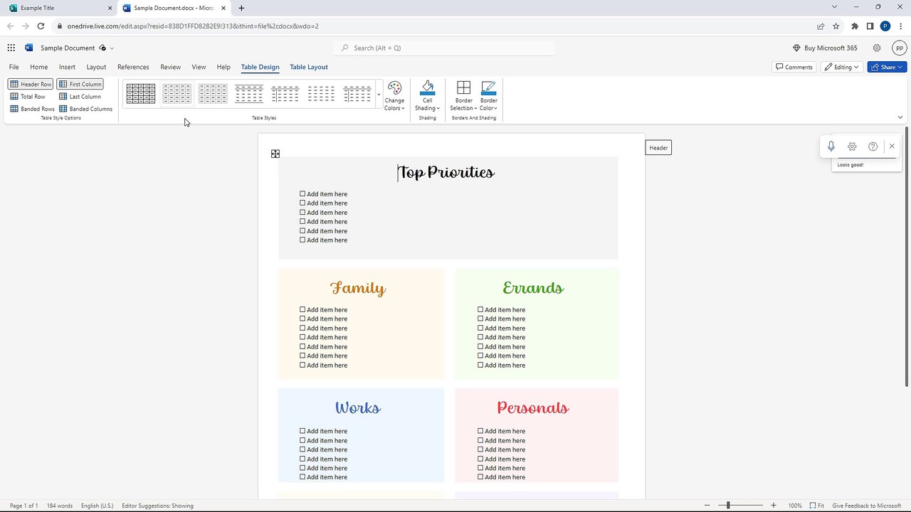Viewport: 911px width, 512px height.
Task: Expand the table styles gallery
Action: pos(379,94)
